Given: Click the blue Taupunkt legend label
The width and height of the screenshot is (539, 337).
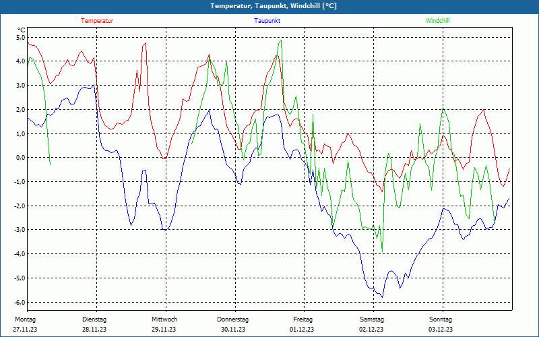Looking at the screenshot, I should [267, 21].
